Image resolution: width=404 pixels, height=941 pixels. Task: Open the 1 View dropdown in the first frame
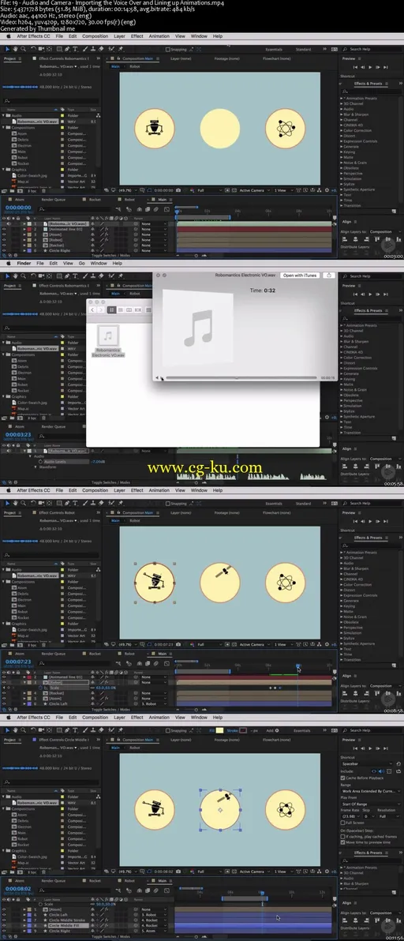tap(283, 189)
